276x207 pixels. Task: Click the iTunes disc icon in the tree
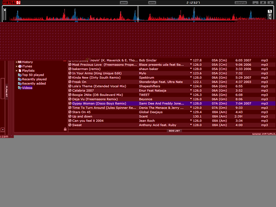click(x=20, y=66)
